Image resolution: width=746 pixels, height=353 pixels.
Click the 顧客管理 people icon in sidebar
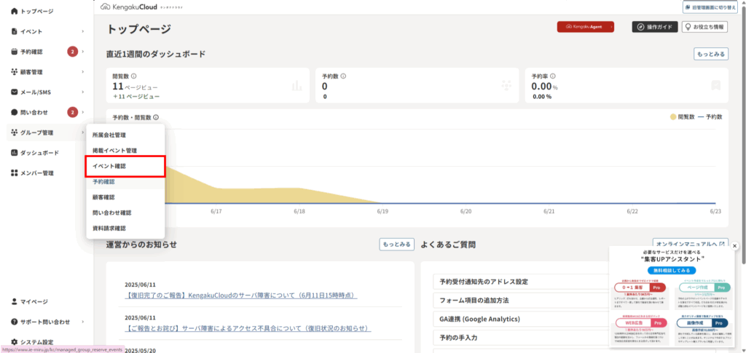tap(15, 72)
